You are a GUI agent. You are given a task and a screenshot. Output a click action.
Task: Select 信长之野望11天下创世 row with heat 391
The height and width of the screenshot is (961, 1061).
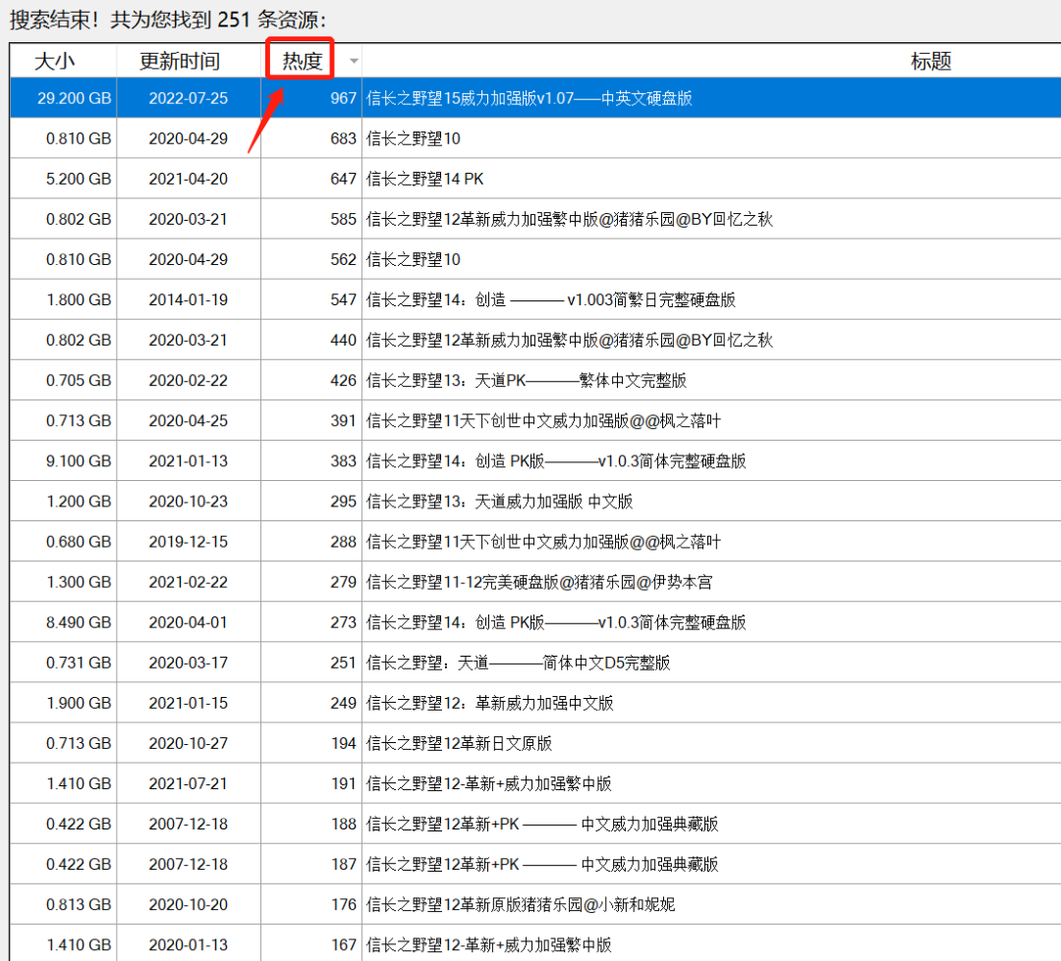(x=535, y=421)
